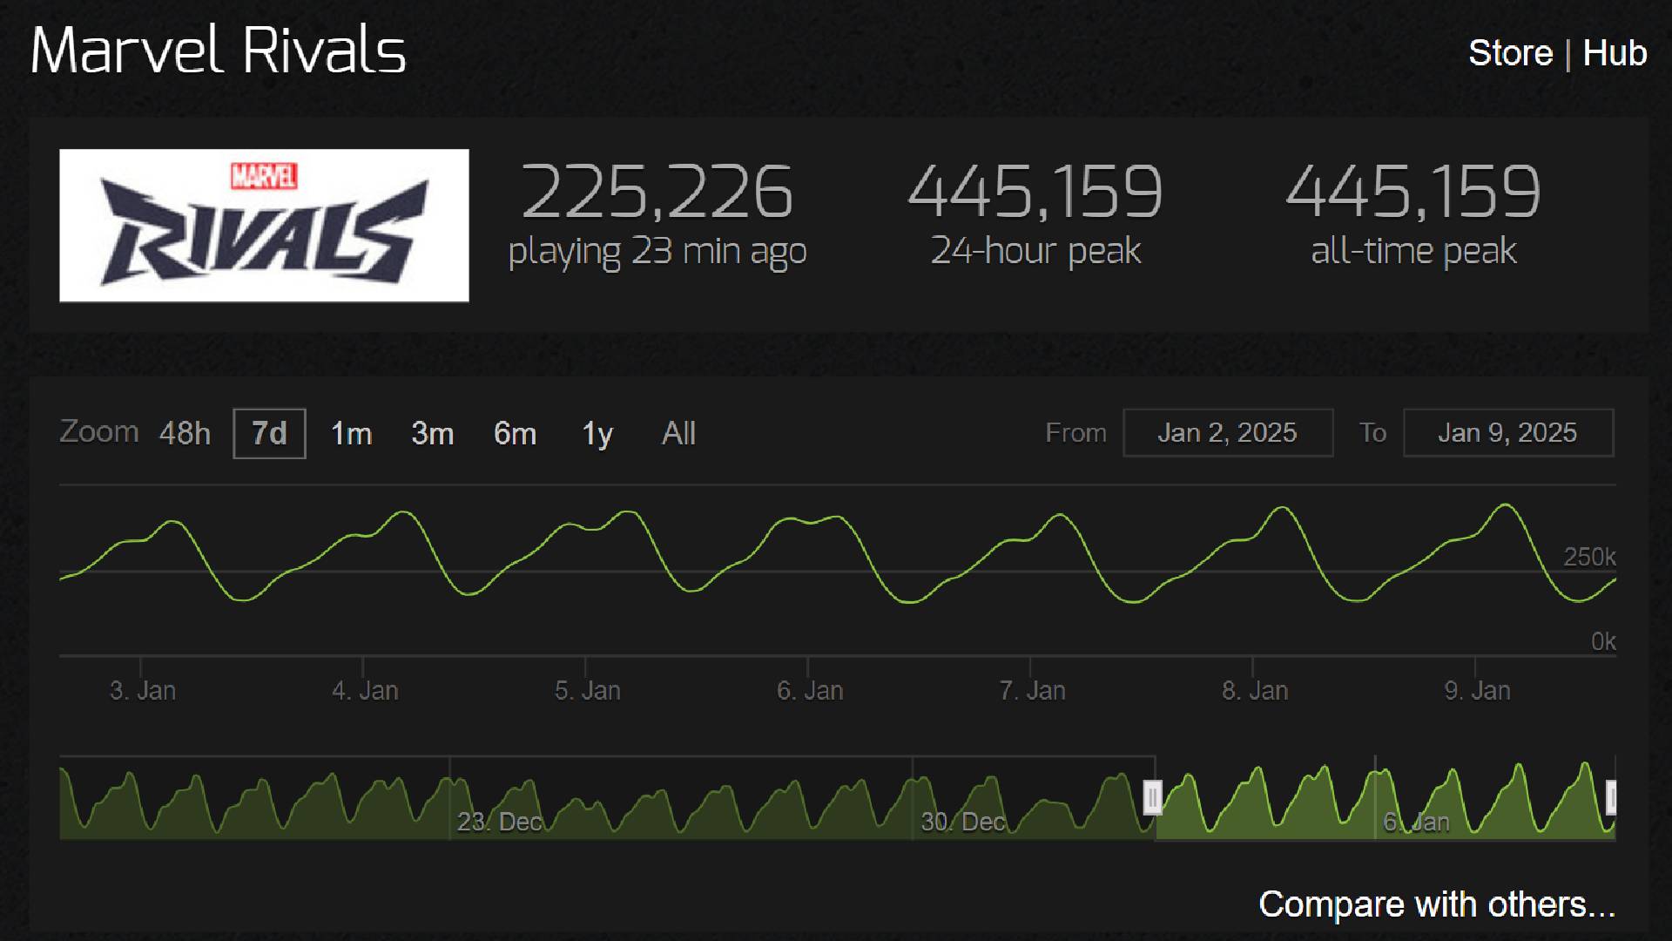Viewport: 1672px width, 941px height.
Task: Click the Marvel Rivals page title
Action: pos(219,51)
